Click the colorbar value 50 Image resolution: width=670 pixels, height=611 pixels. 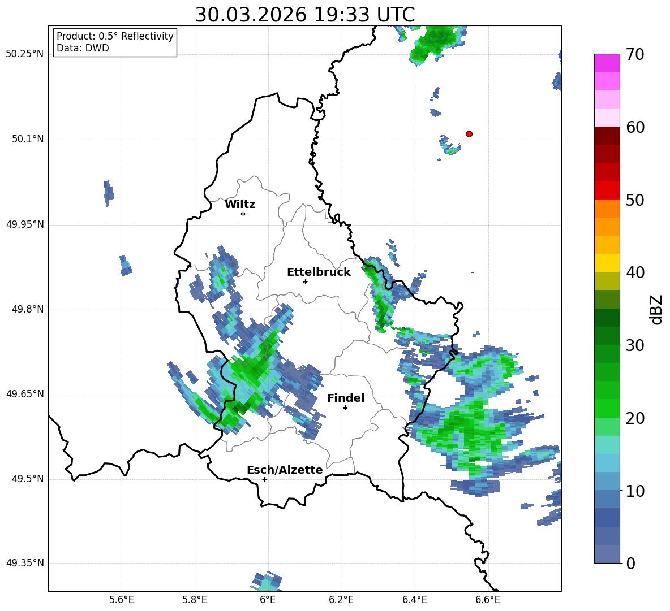coord(635,200)
